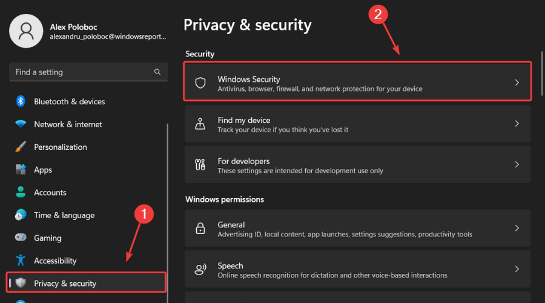Open Find my device via its chevron
This screenshot has height=303, width=545.
pos(517,124)
